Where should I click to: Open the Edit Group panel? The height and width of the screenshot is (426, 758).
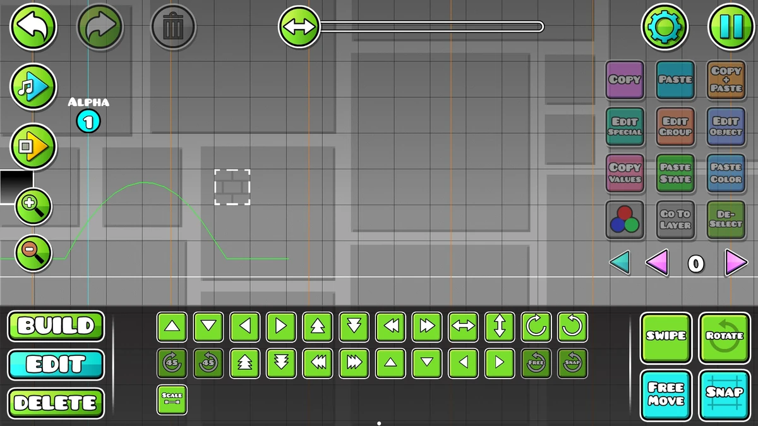(675, 127)
